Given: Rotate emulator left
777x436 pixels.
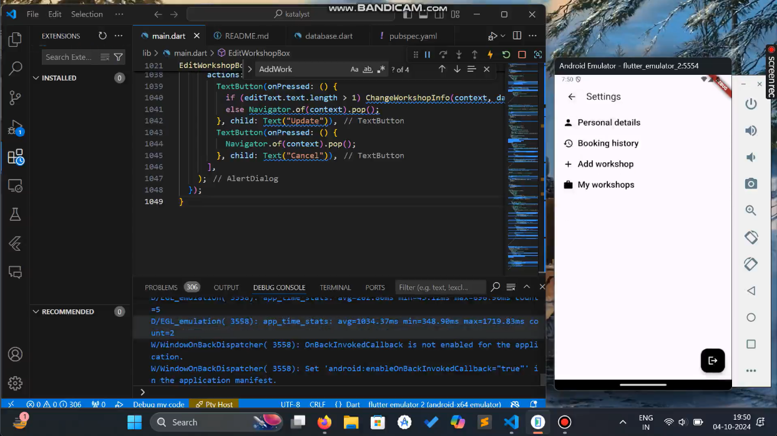Looking at the screenshot, I should click(751, 237).
